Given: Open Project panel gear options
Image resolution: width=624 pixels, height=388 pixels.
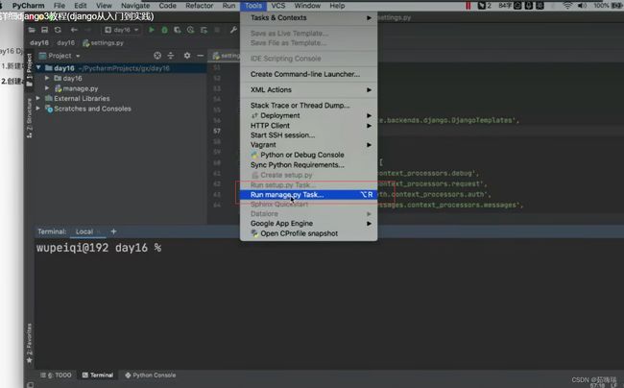Looking at the screenshot, I should tap(187, 56).
